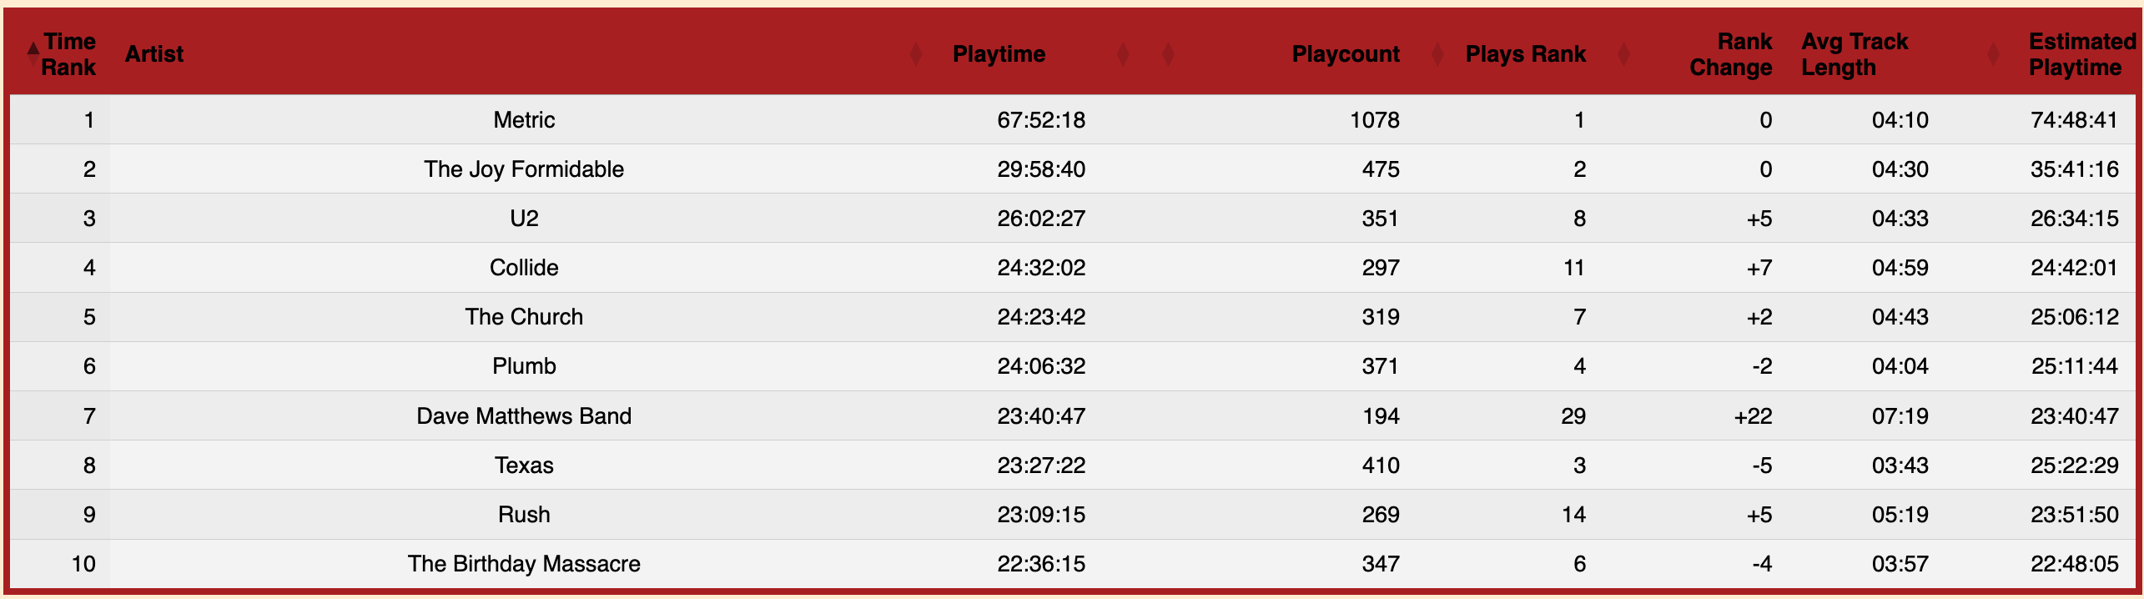This screenshot has height=599, width=2144.
Task: Click the Rank Change column header
Action: (x=1731, y=54)
